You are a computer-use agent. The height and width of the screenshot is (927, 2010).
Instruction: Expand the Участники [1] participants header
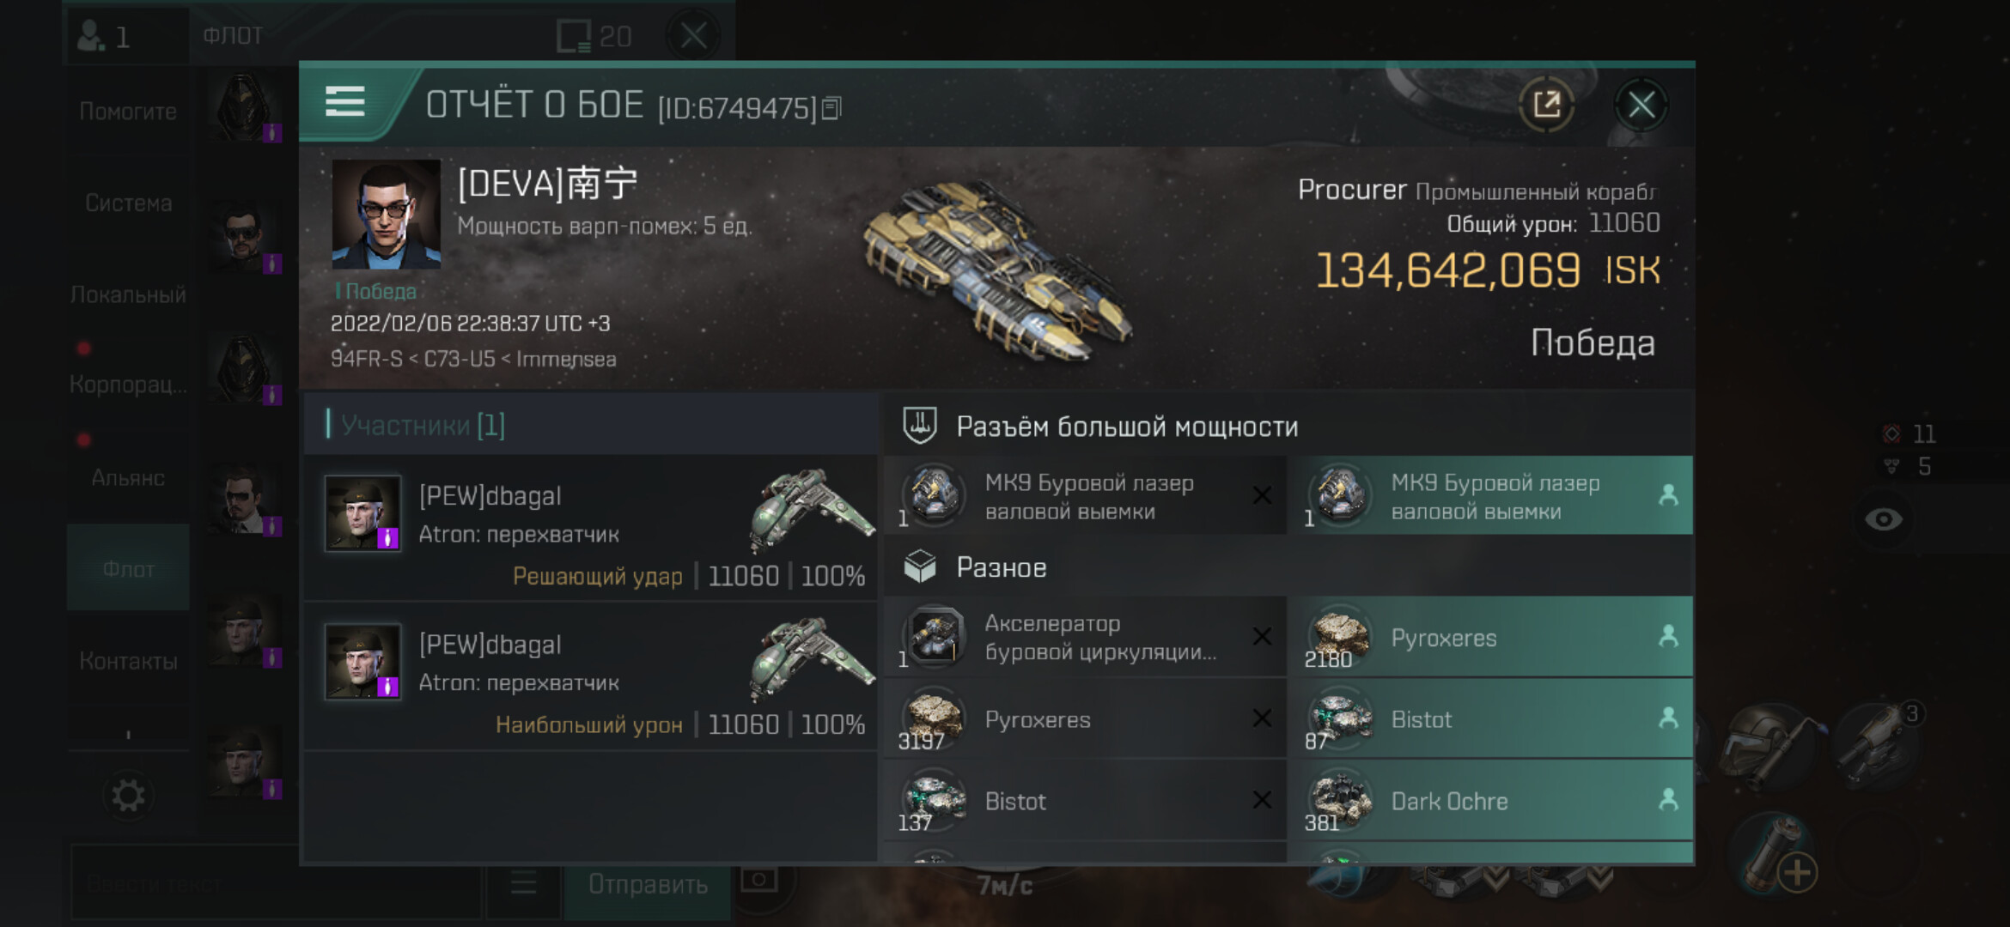tap(591, 425)
